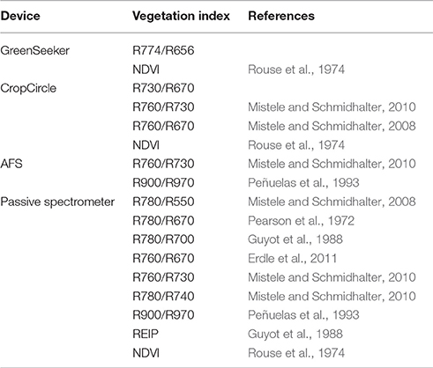Open Rouse et al., 1974 reference under GreenSeeker

click(296, 70)
